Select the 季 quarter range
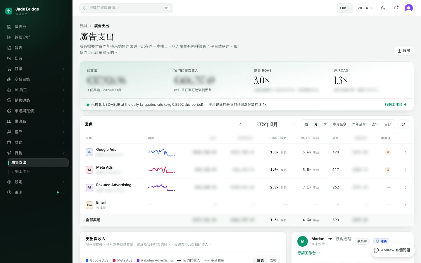This screenshot has height=263, width=421. click(x=325, y=124)
